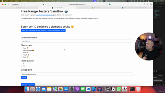The width and height of the screenshot is (165, 93).
Task: Open the Safari sidebar toggle icon
Action: (9, 4)
